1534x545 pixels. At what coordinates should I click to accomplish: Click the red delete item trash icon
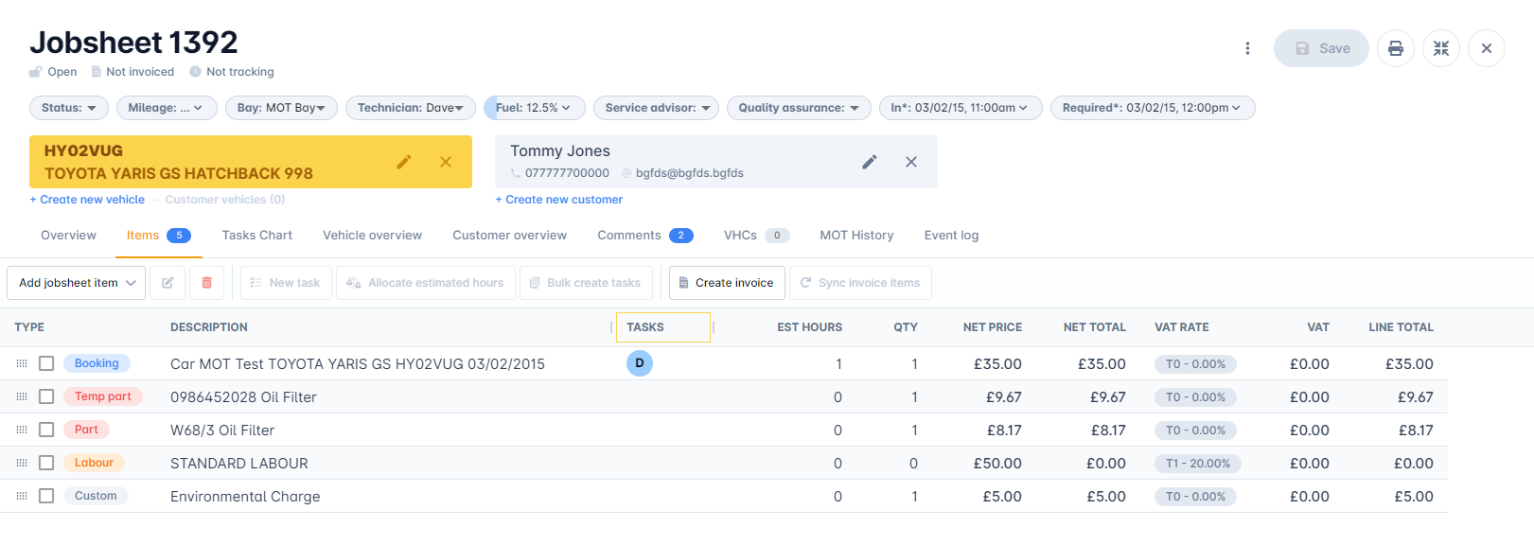click(x=206, y=283)
